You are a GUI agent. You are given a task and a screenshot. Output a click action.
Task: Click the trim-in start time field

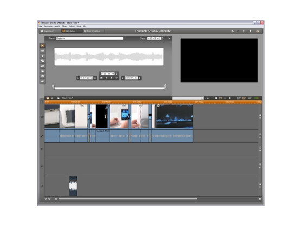[x=87, y=78]
